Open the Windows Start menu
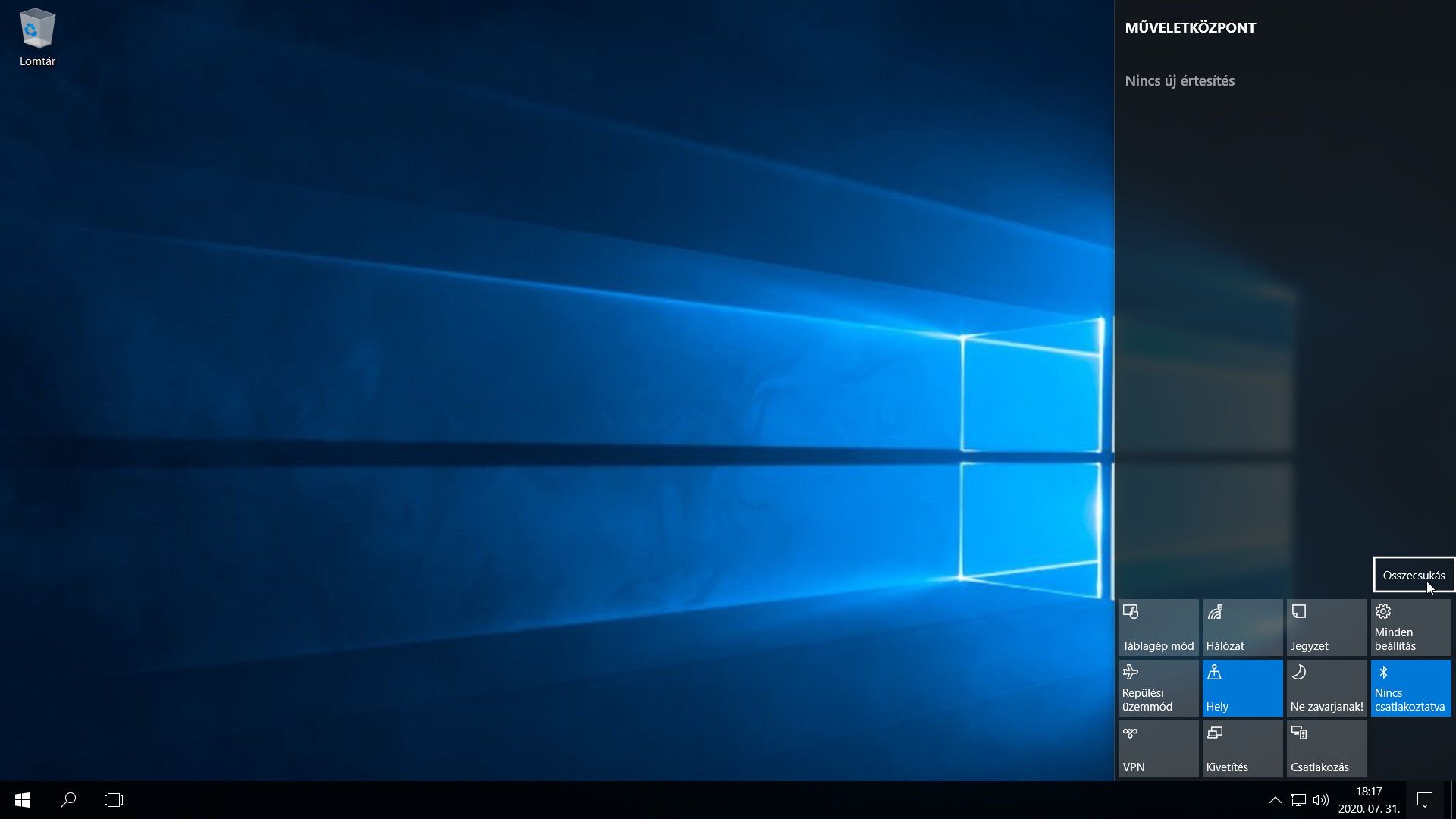The height and width of the screenshot is (819, 1456). coord(23,800)
